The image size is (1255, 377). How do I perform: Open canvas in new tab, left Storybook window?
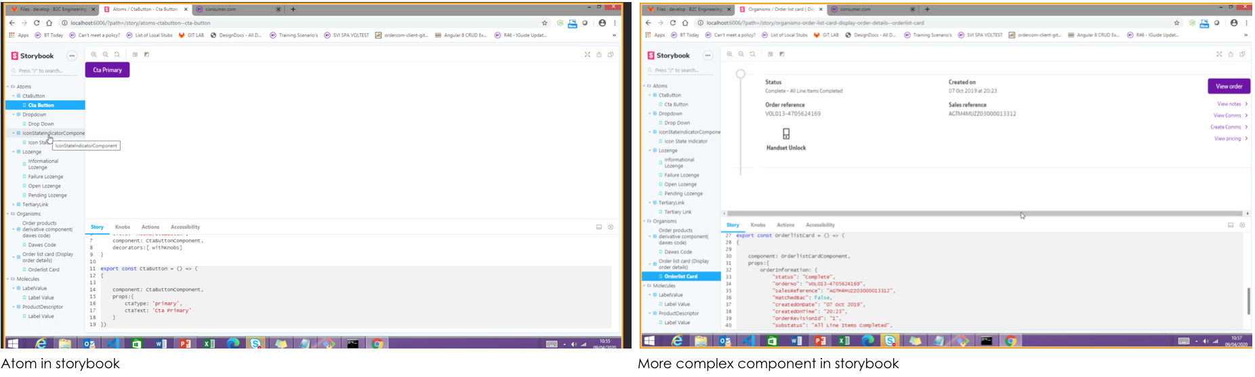(599, 54)
